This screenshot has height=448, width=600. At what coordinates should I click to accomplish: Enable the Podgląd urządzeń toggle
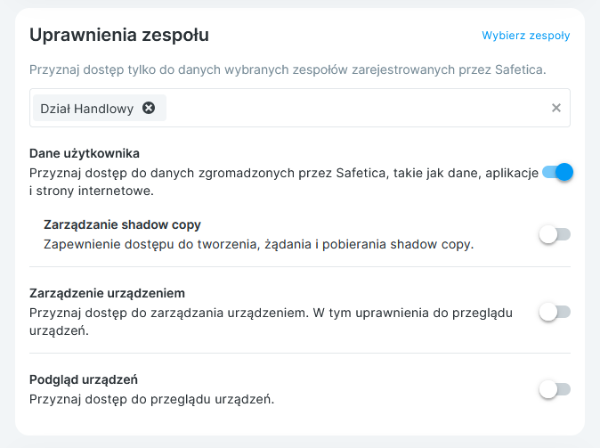point(555,389)
